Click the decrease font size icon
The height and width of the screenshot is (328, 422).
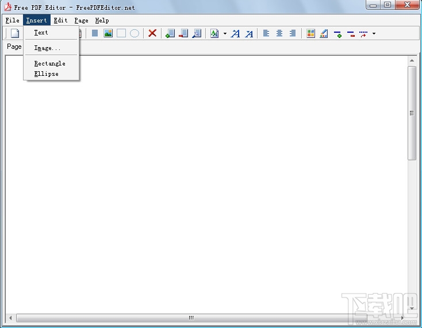point(249,33)
